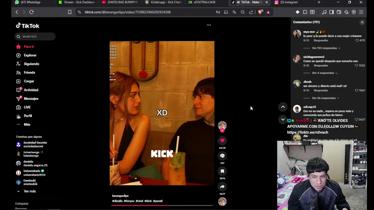The image size is (374, 210).
Task: Close the Comentarios panel
Action: 362,22
